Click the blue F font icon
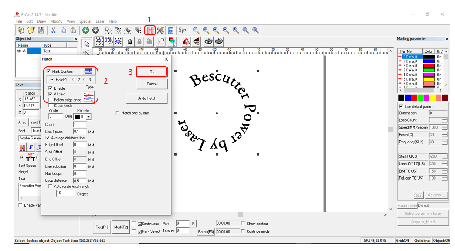 (x=31, y=147)
